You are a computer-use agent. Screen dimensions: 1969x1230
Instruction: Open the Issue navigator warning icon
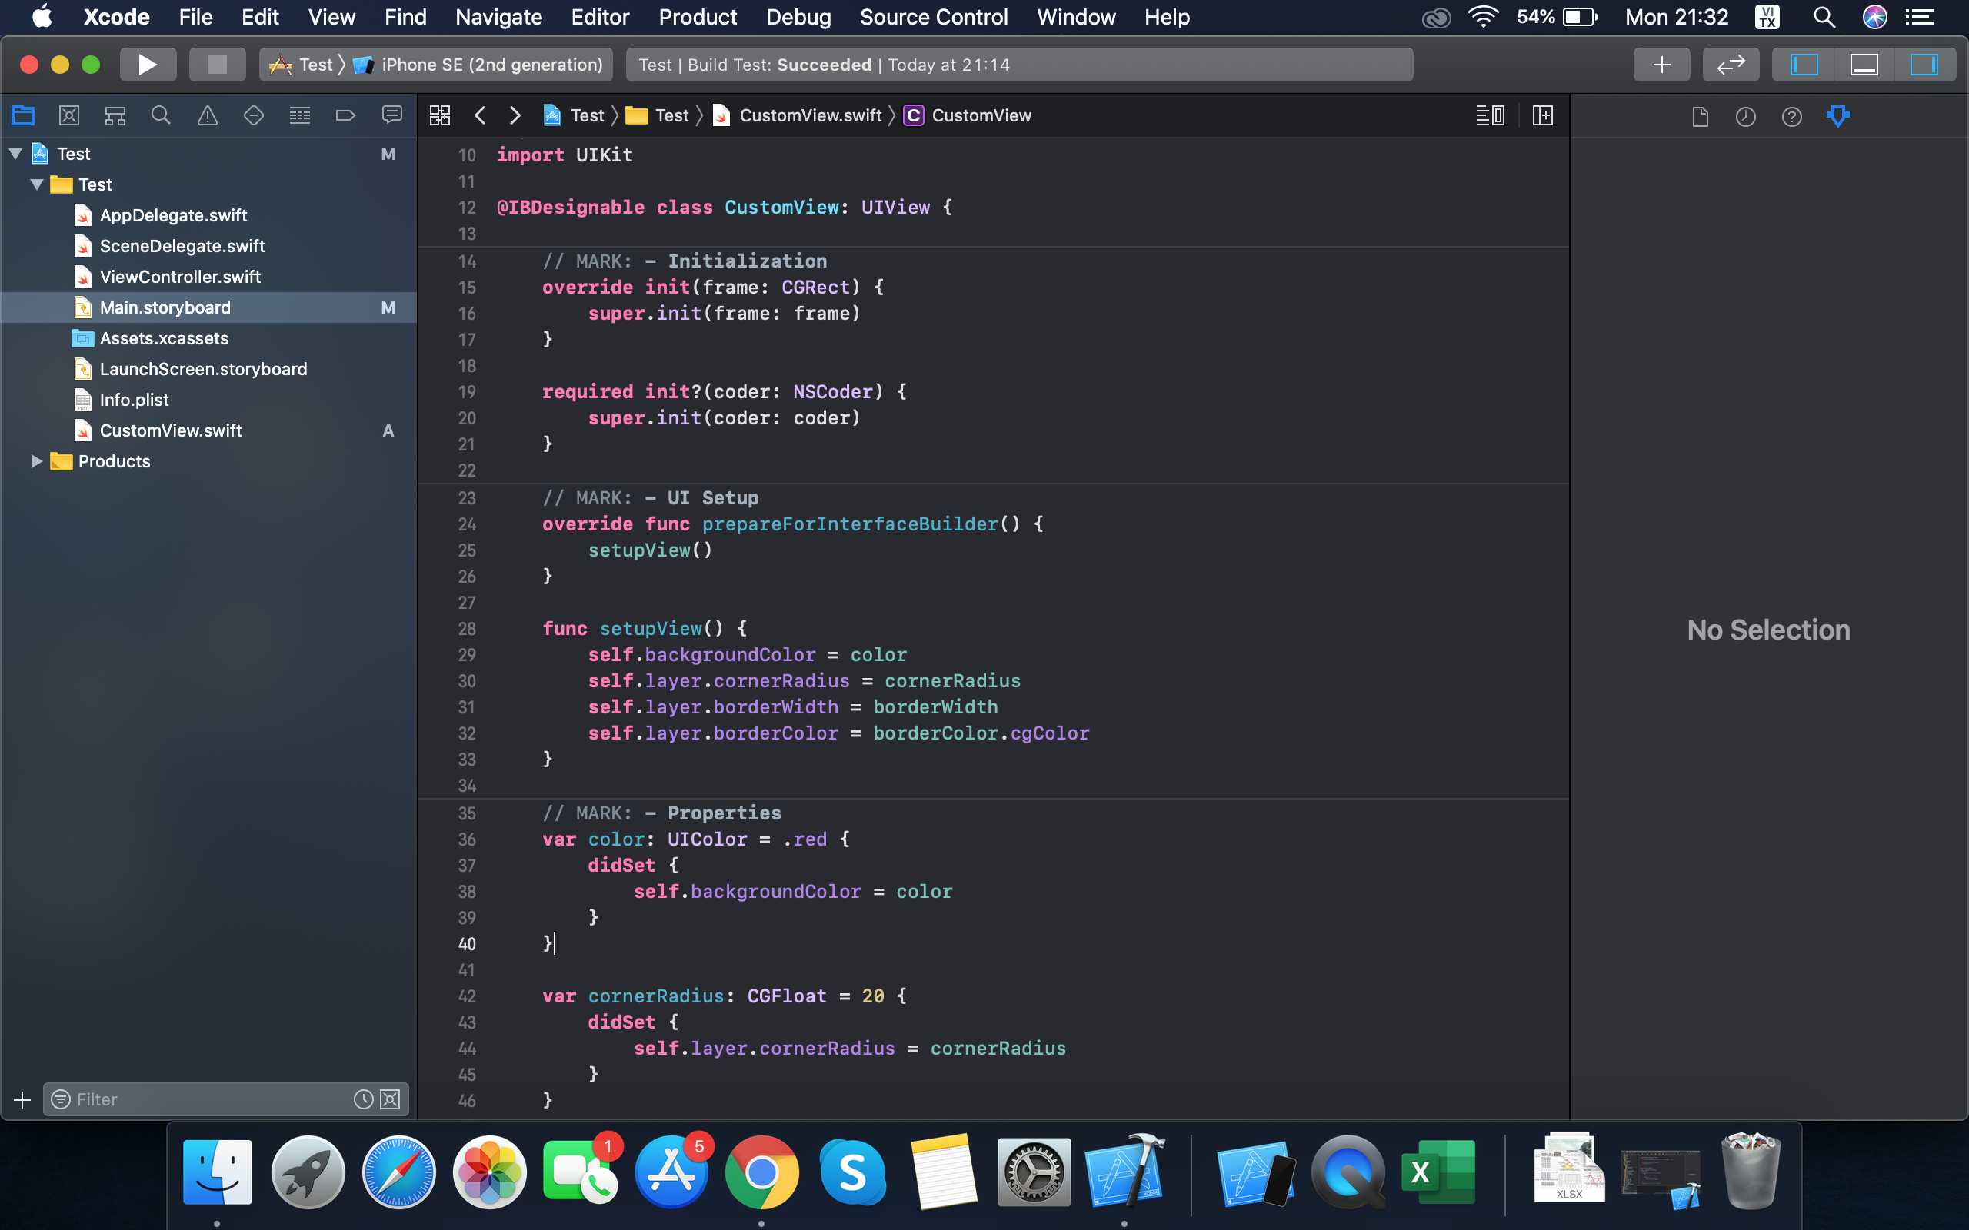click(x=207, y=115)
